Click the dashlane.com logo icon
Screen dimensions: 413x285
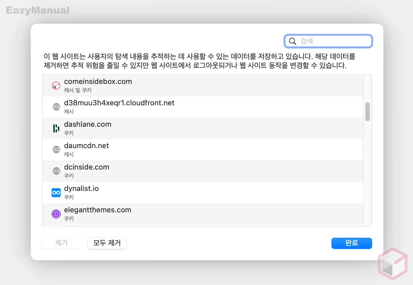[56, 128]
